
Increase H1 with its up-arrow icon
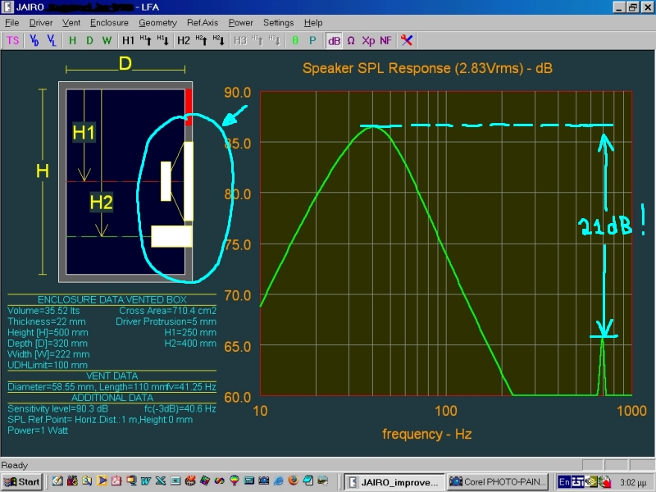tap(146, 40)
